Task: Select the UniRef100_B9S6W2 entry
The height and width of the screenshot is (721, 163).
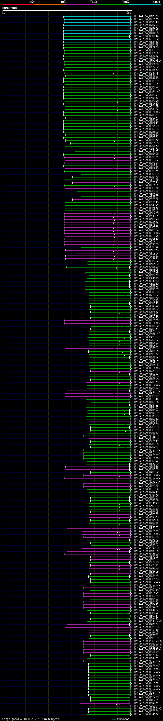Action: 146,75
